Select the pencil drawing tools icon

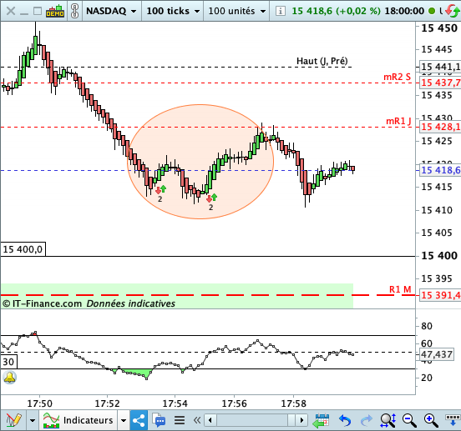point(13,420)
